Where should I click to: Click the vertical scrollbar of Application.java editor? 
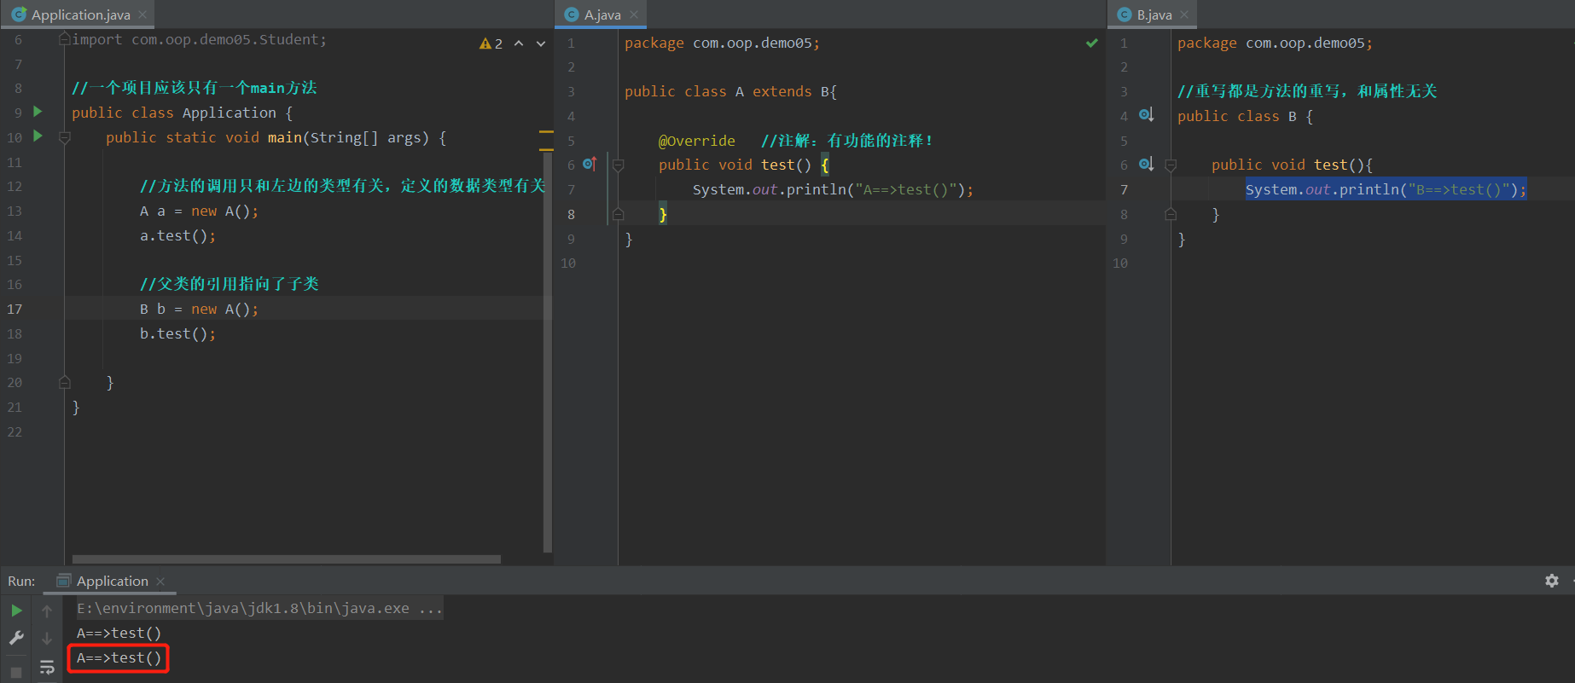(x=548, y=352)
